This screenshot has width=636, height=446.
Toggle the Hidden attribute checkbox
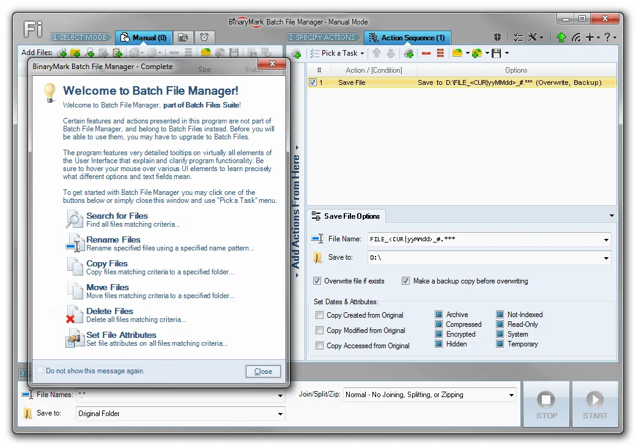click(x=438, y=344)
